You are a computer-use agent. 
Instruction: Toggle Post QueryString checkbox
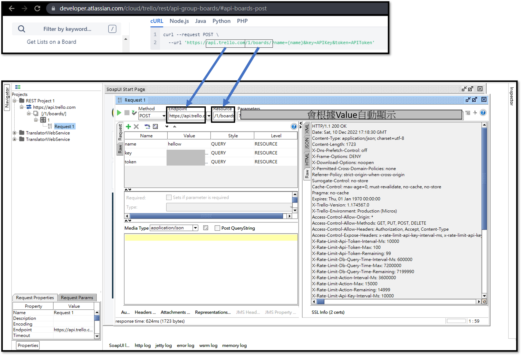click(x=217, y=228)
